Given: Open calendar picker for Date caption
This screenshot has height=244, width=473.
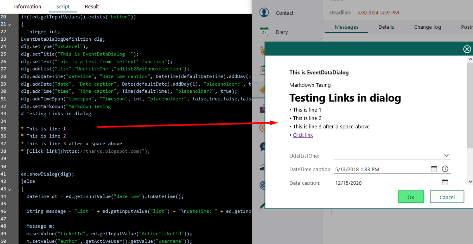Looking at the screenshot, I should point(445,182).
